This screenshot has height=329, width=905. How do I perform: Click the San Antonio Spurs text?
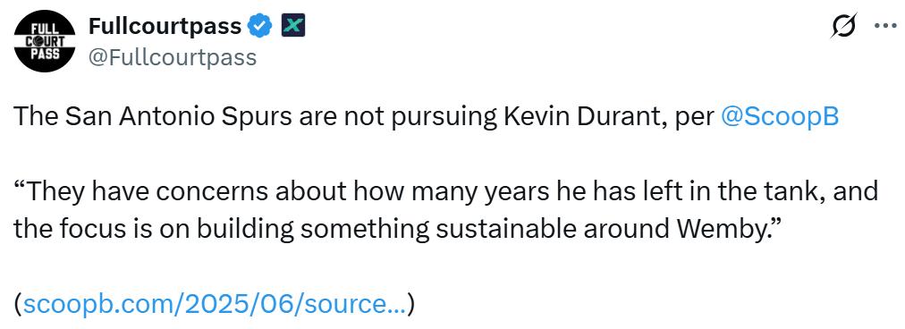pos(180,118)
